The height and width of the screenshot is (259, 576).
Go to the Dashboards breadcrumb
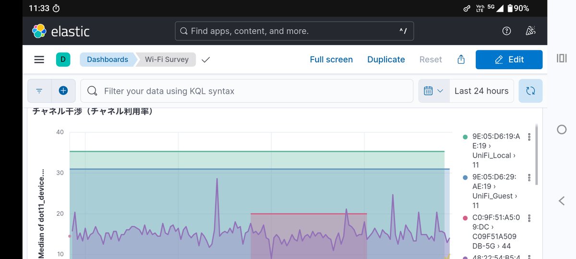click(x=108, y=59)
